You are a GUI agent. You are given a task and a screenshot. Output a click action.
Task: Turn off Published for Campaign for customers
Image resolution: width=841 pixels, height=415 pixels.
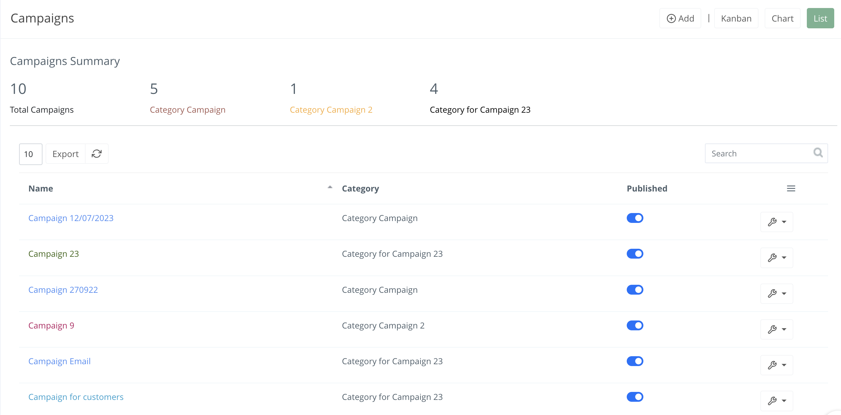(635, 397)
